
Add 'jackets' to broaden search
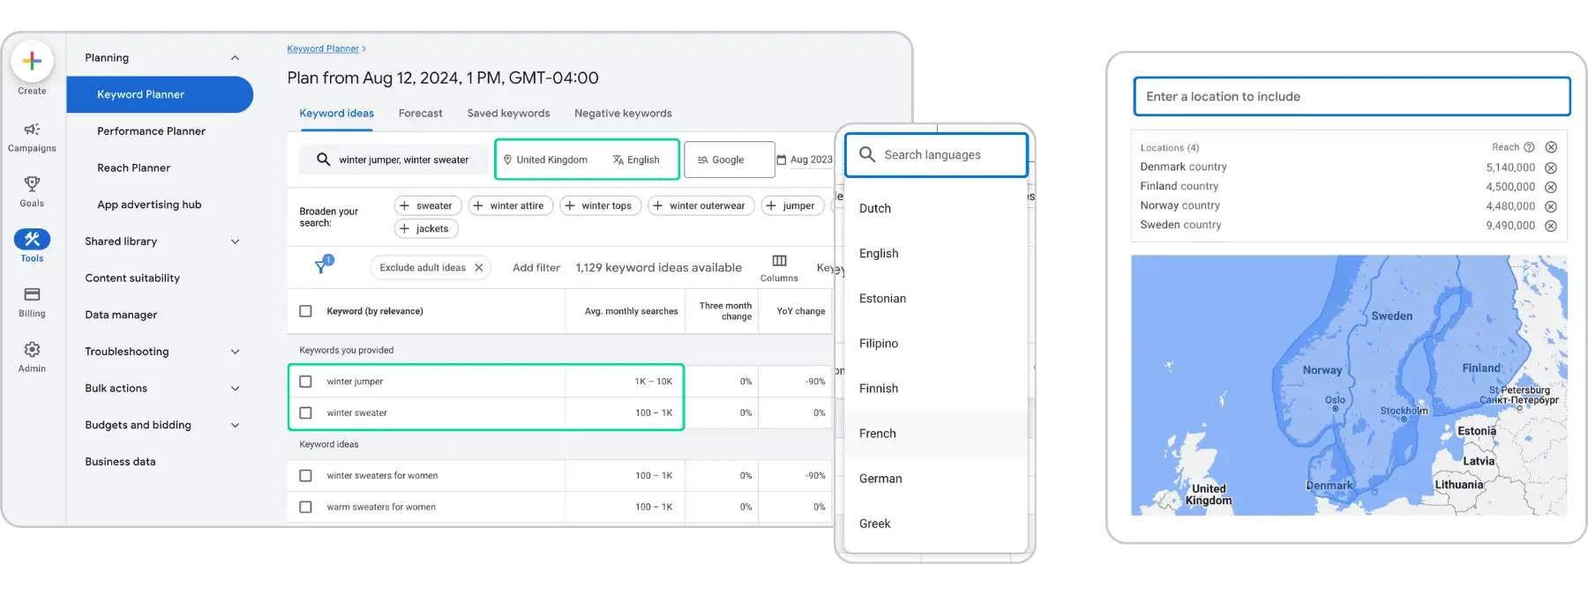426,228
